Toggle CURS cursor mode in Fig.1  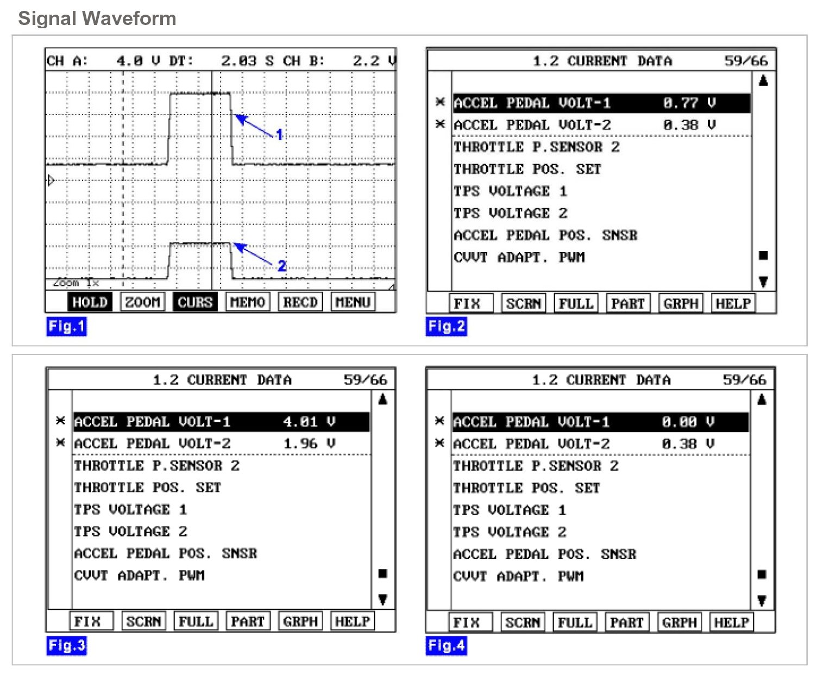pyautogui.click(x=195, y=302)
